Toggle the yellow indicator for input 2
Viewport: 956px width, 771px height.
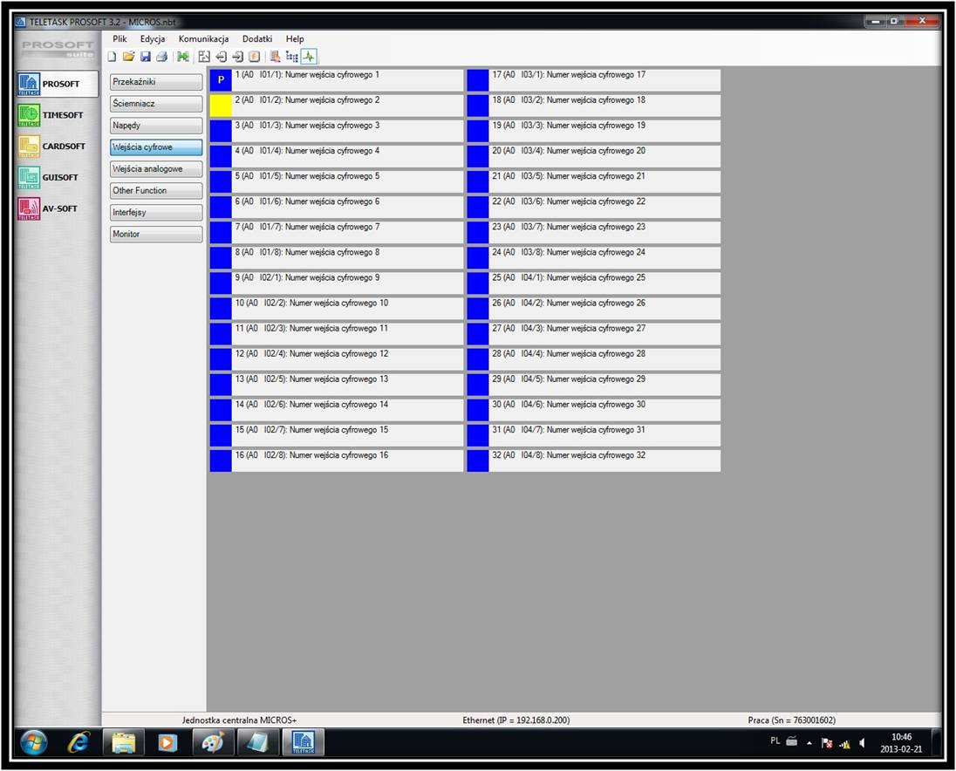[221, 106]
